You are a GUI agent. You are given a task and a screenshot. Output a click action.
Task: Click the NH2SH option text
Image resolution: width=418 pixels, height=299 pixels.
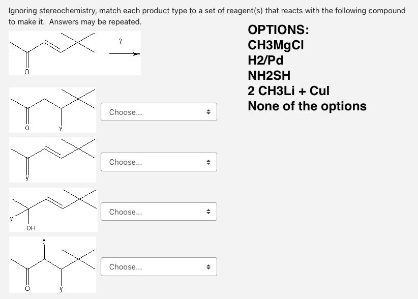click(269, 75)
